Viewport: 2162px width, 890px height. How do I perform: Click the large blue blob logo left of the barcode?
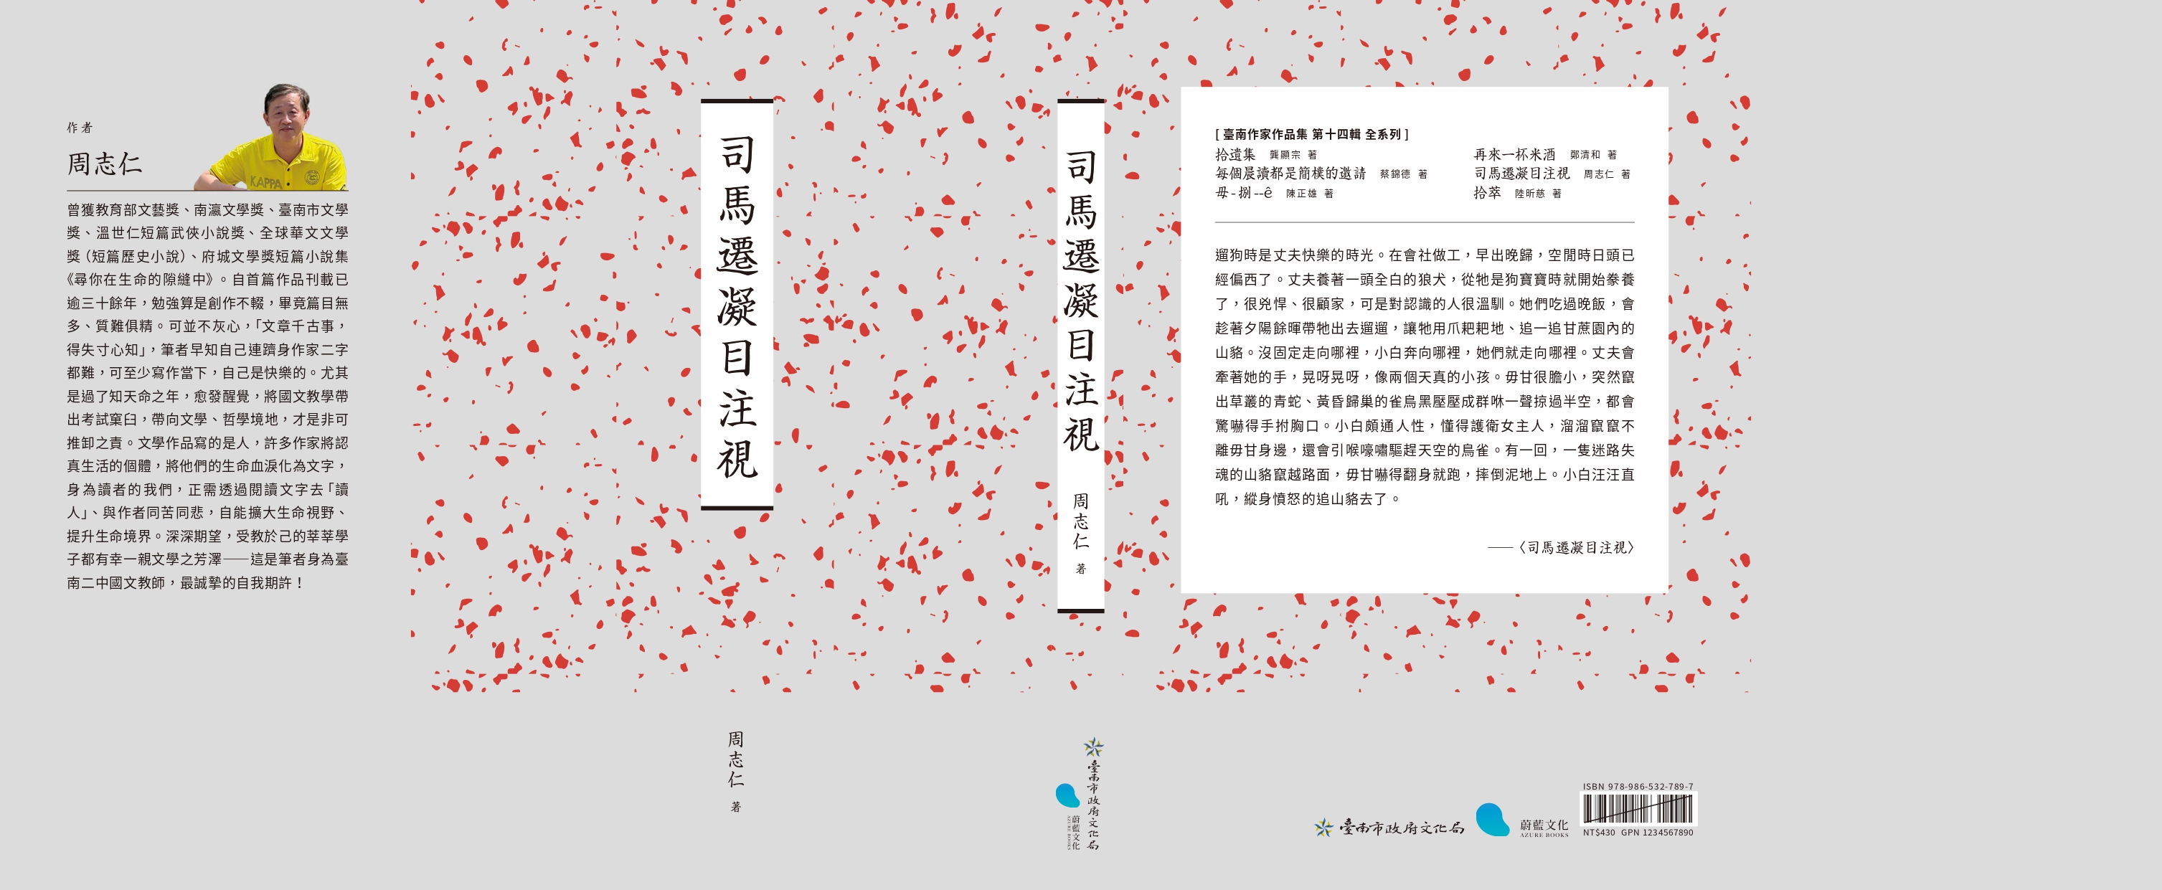(x=1492, y=820)
